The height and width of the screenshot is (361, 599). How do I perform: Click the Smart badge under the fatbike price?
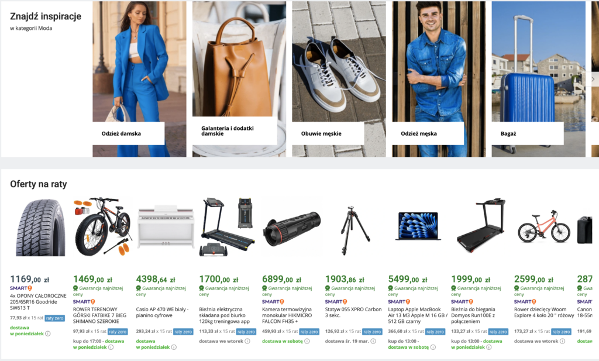[84, 302]
